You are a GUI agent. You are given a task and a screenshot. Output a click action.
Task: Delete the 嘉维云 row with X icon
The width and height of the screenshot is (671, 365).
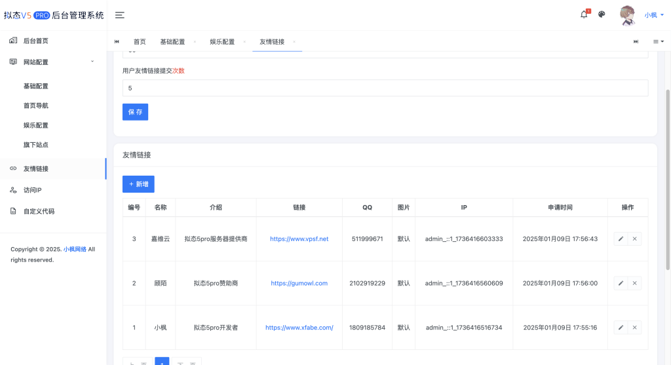[x=634, y=239]
